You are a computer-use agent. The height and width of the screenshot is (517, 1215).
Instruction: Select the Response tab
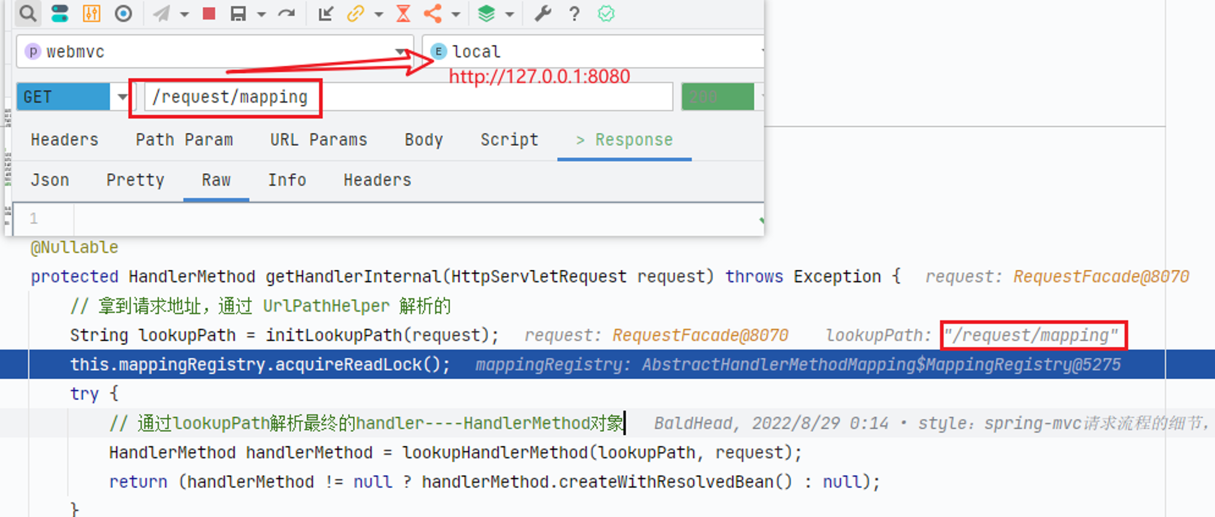(625, 140)
